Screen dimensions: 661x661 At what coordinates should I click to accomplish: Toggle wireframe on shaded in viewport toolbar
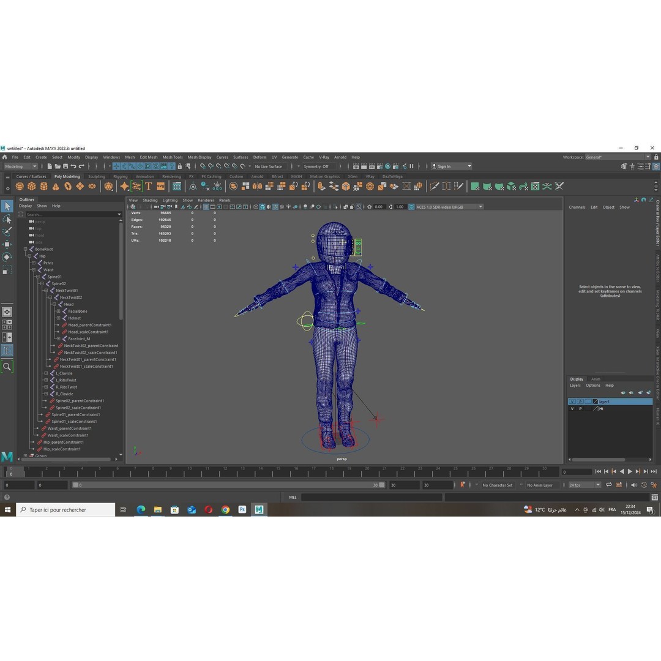click(275, 207)
